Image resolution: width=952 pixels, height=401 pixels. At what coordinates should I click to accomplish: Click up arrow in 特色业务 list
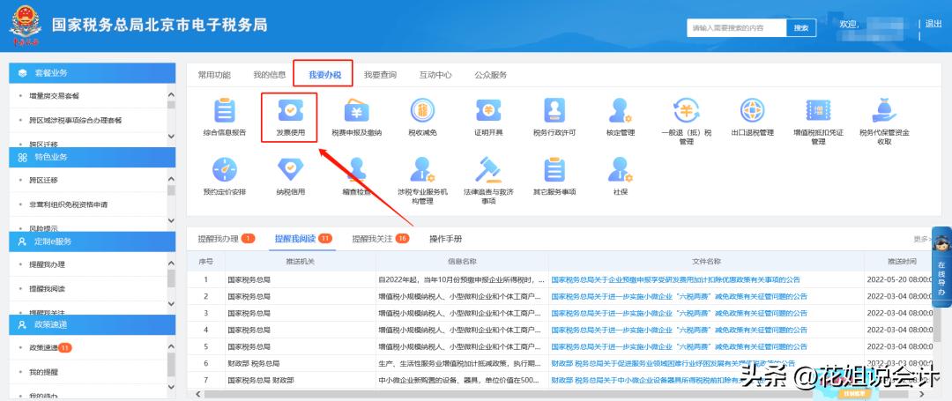[x=171, y=180]
